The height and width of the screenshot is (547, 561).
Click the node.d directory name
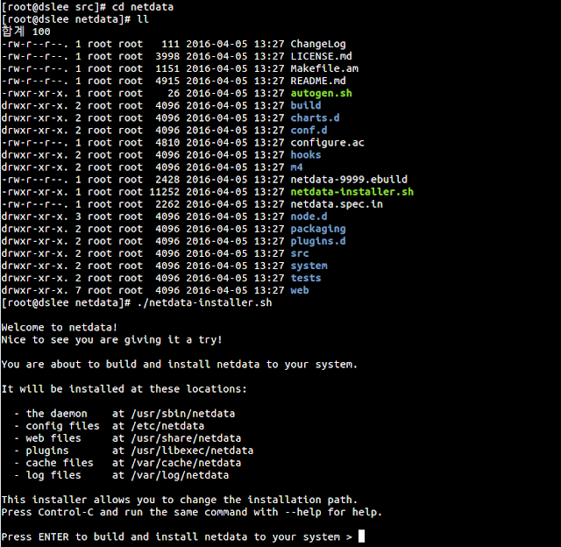(309, 217)
